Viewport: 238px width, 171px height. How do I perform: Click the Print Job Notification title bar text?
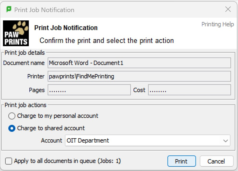tap(44, 10)
